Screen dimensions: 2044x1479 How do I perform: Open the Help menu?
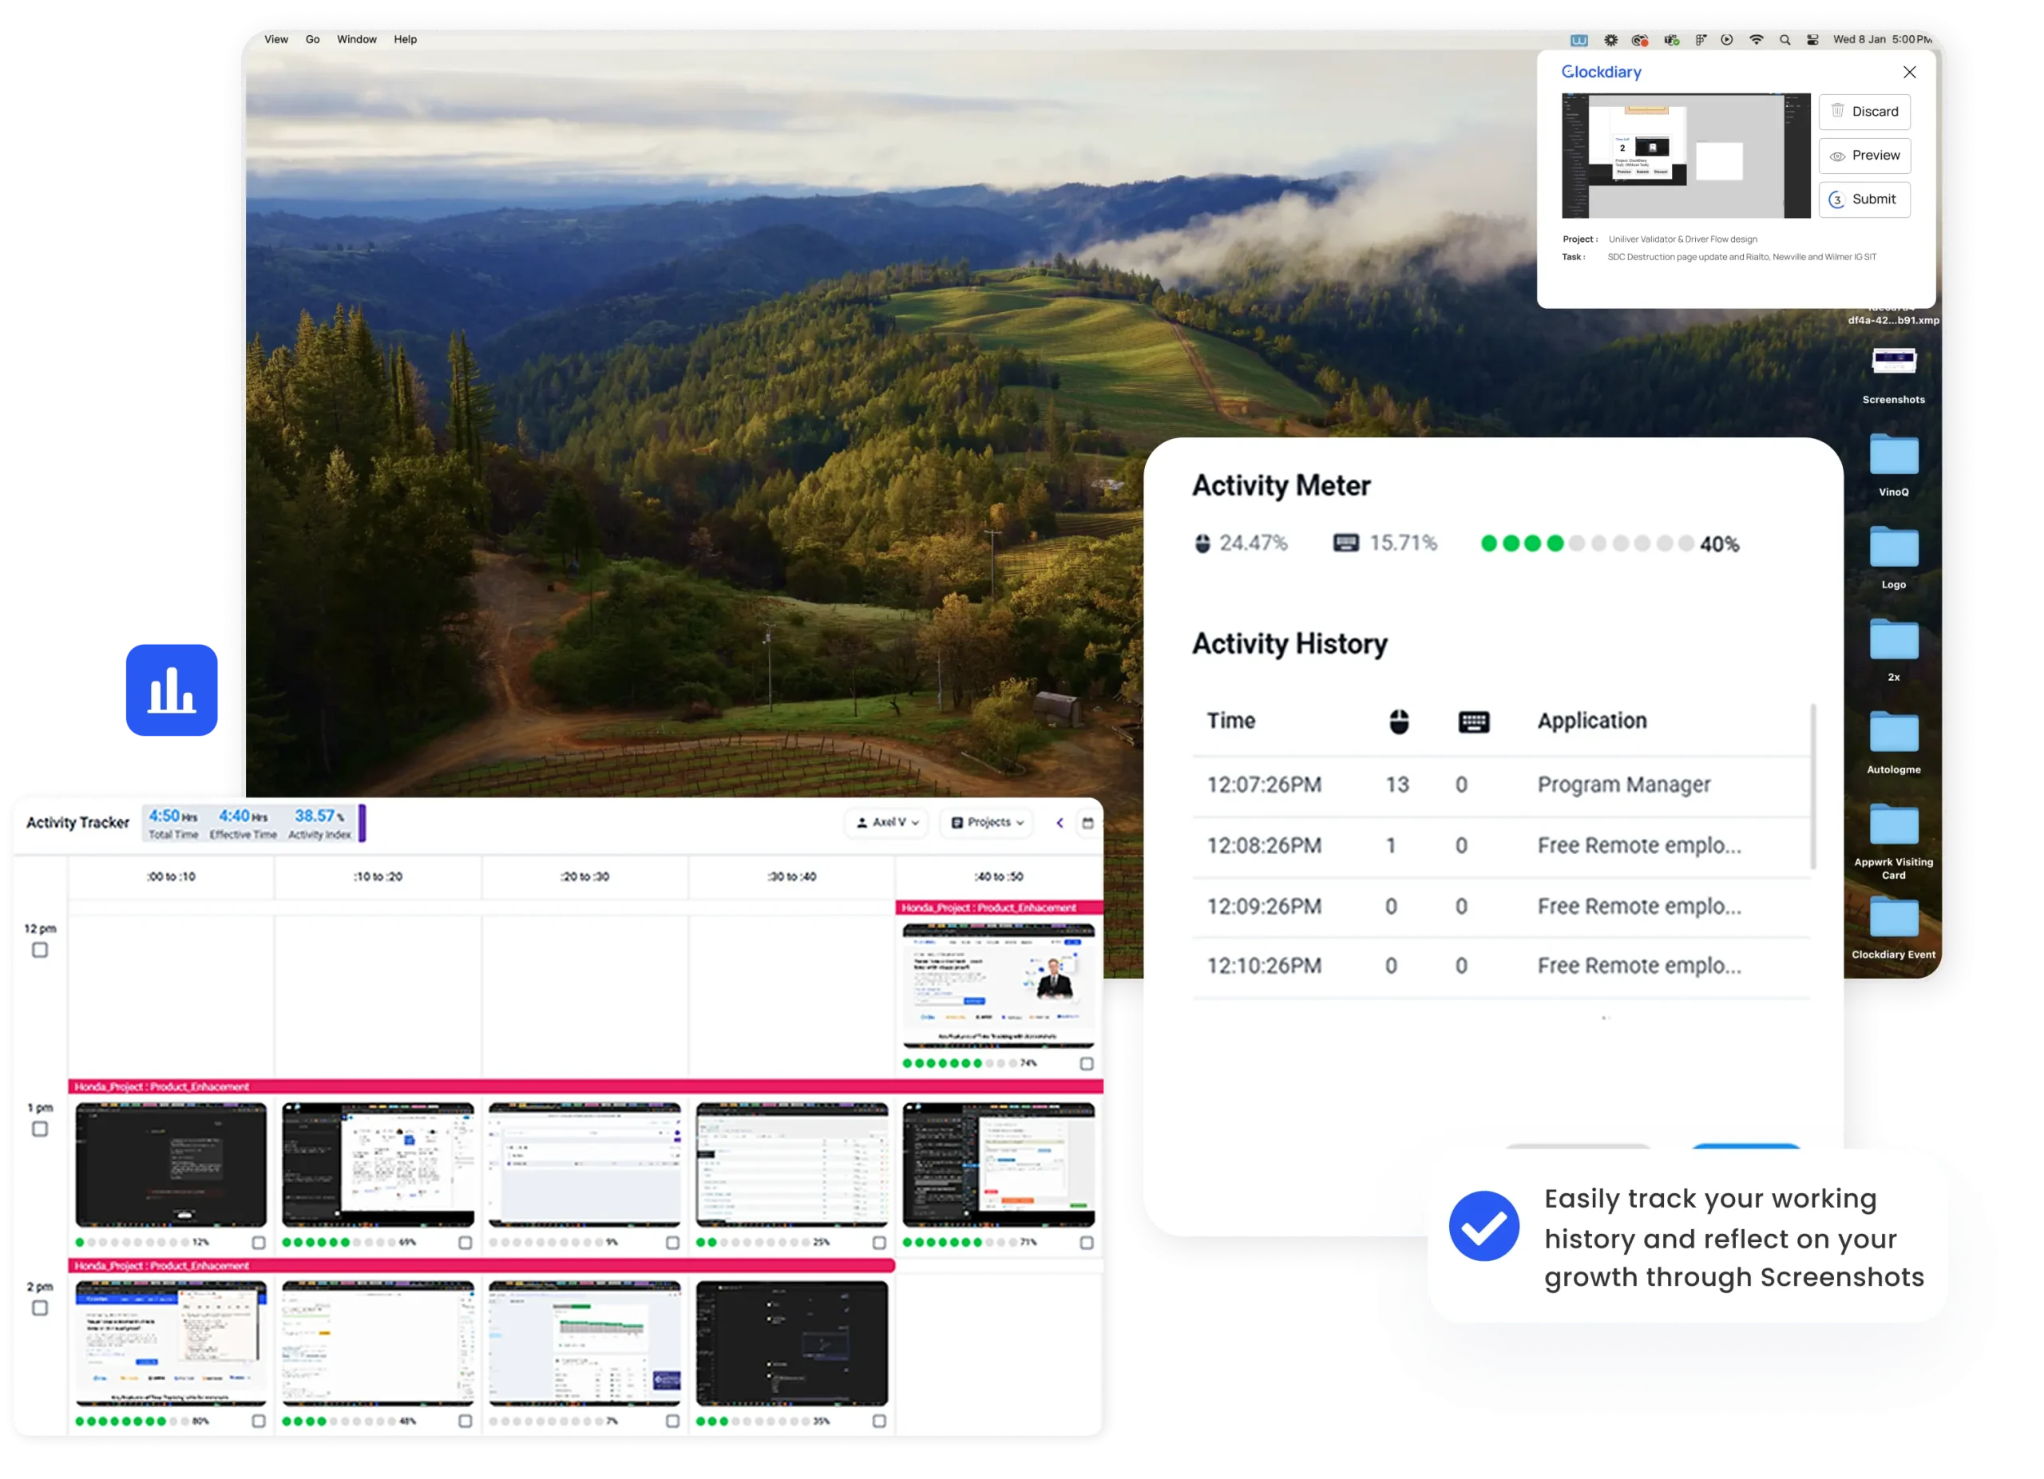pyautogui.click(x=405, y=40)
